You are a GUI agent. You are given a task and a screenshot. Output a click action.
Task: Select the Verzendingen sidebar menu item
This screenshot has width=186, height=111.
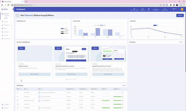click(x=7, y=39)
